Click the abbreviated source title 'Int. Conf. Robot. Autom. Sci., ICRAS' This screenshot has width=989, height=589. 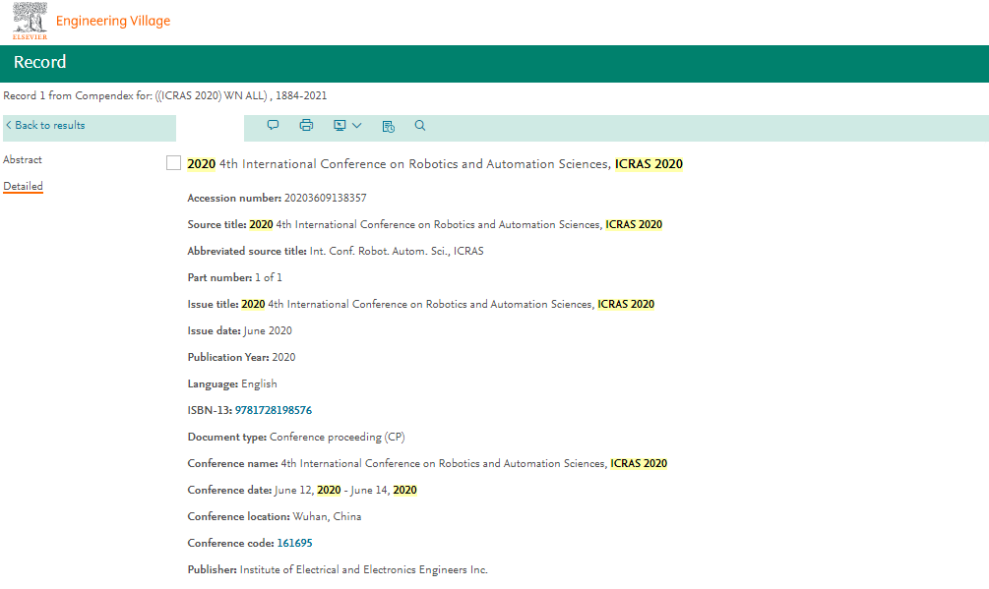tap(397, 251)
